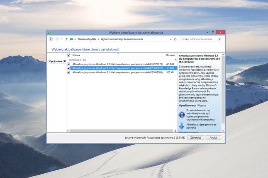268x178 pixels.
Task: Expand the address bar history dropdown
Action: 171,39
